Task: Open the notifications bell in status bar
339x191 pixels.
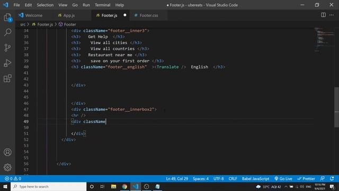Action: (332, 179)
